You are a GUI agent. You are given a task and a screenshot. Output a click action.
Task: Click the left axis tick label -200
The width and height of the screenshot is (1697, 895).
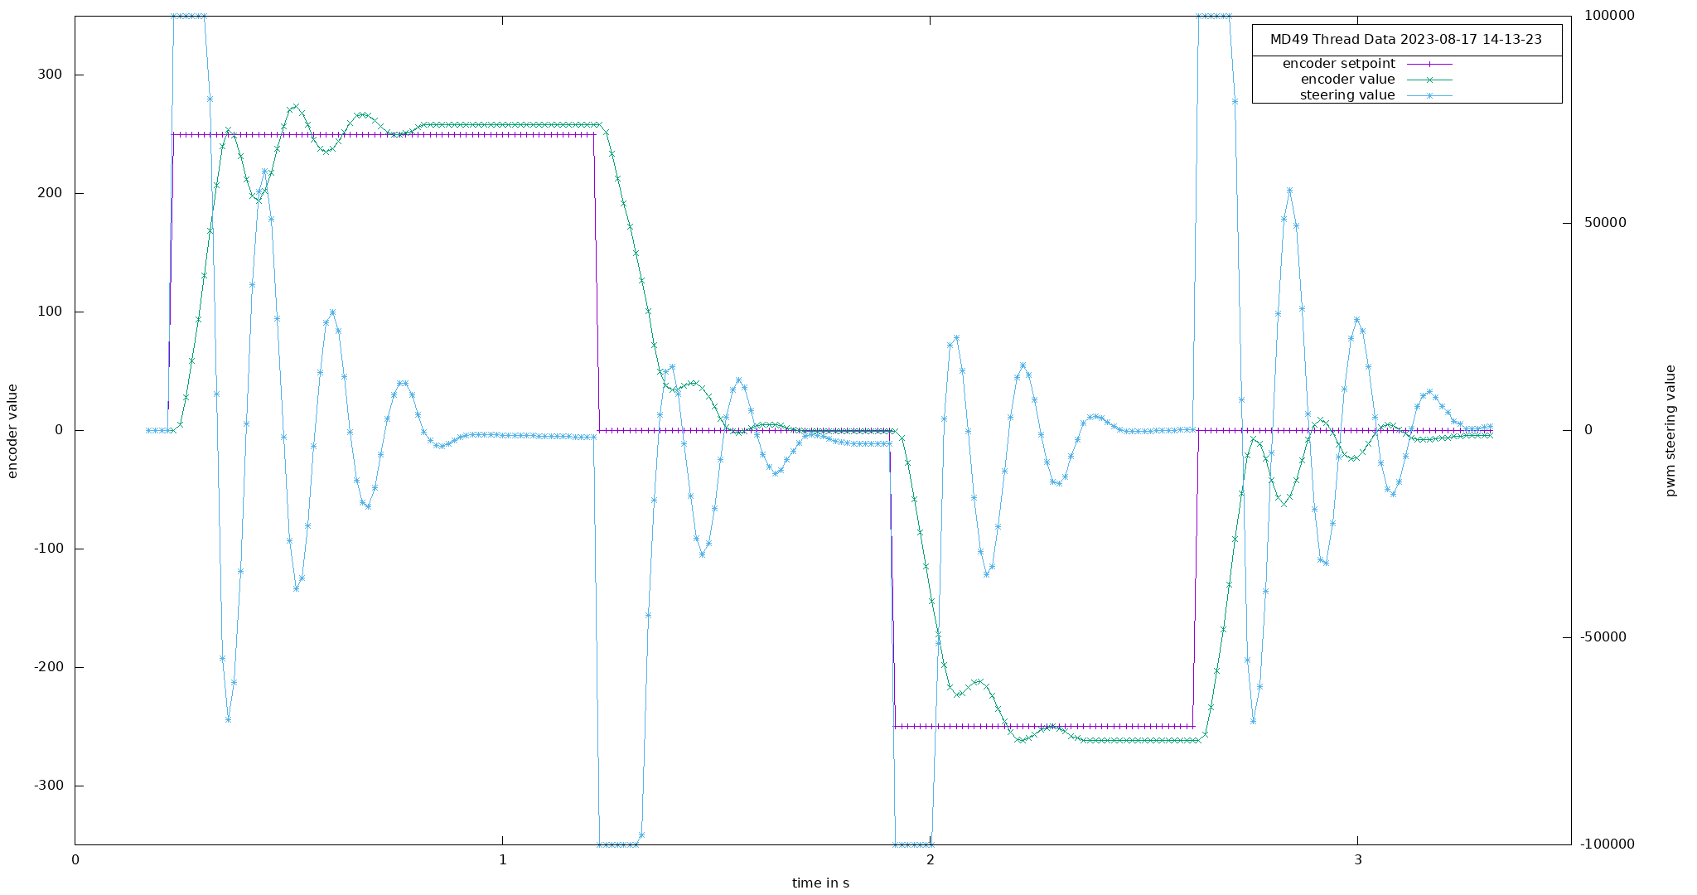48,667
